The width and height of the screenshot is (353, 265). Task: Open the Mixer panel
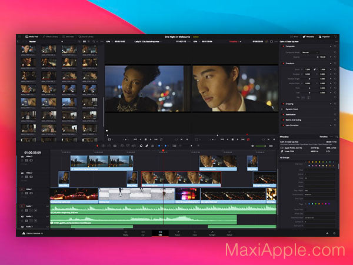tap(294, 37)
